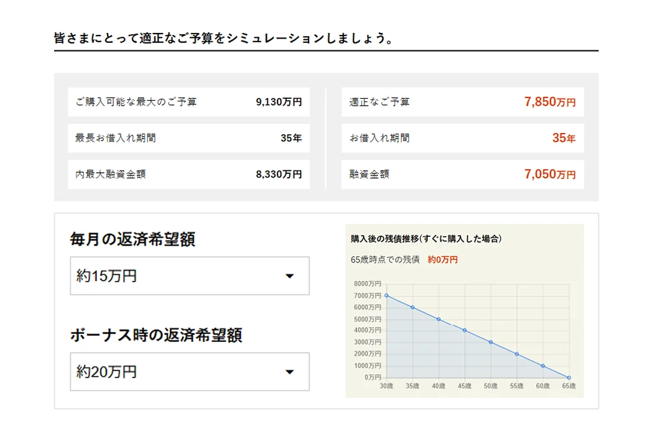Click the chart data point at 30歳
Viewport: 655px width, 429px height.
pyautogui.click(x=386, y=296)
